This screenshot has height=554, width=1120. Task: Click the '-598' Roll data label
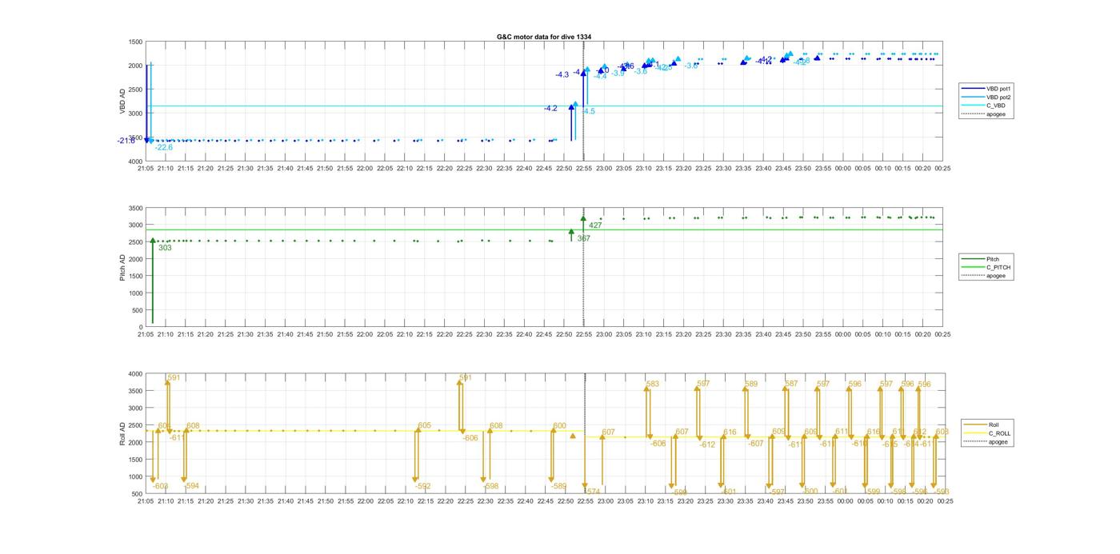point(491,486)
